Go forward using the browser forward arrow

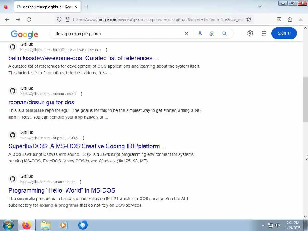pyautogui.click(x=18, y=20)
